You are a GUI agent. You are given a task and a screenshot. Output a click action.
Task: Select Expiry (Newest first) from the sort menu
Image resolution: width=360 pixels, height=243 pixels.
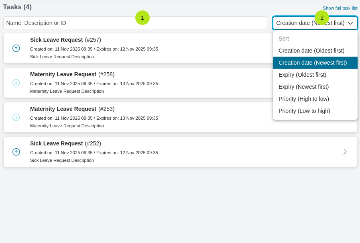pos(304,87)
